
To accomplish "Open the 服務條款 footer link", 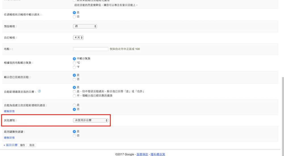I will tap(142, 154).
